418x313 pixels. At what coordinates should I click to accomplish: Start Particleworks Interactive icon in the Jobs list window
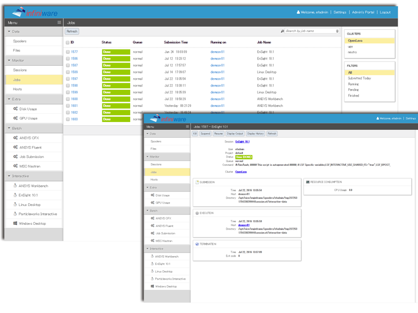(15, 214)
